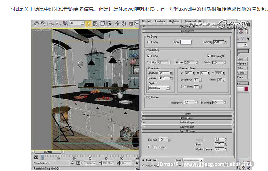Screen dimensions: 268x171
Task: Enable the Sky Dome checkbox
Action: click(x=148, y=42)
